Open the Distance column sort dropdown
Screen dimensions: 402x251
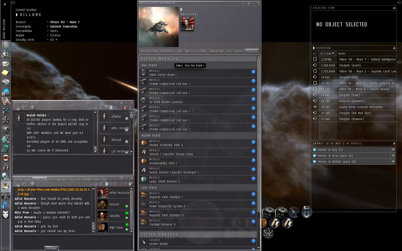(x=333, y=53)
